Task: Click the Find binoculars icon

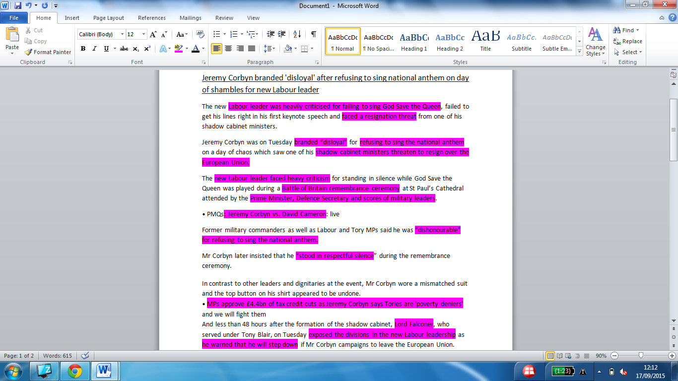Action: (x=617, y=30)
